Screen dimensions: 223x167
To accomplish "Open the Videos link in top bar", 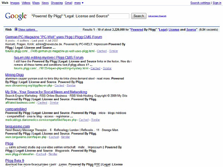I will [x=26, y=3].
